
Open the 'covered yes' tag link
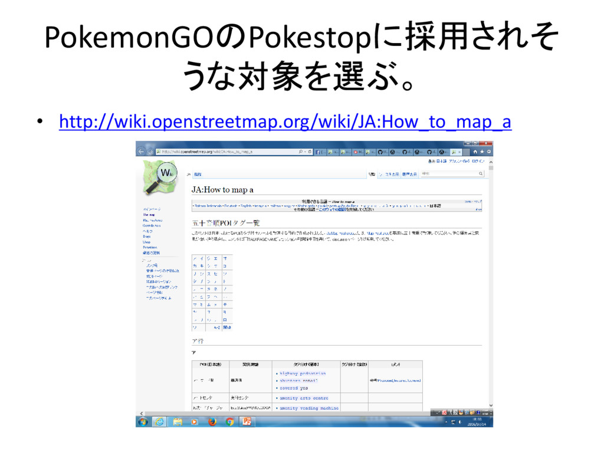coord(294,388)
